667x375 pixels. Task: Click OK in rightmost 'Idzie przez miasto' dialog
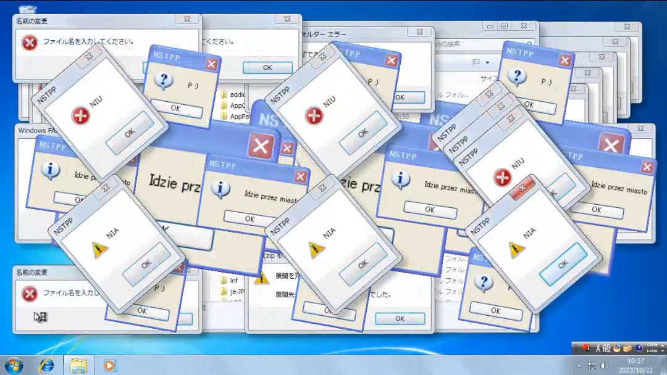point(597,210)
